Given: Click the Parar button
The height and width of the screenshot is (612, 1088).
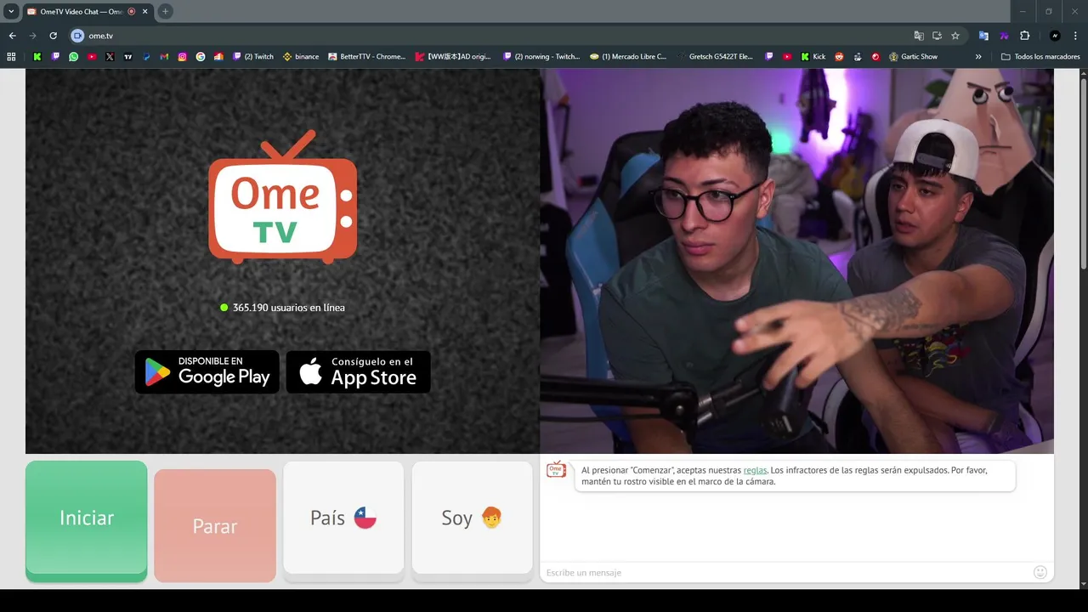Looking at the screenshot, I should (214, 526).
